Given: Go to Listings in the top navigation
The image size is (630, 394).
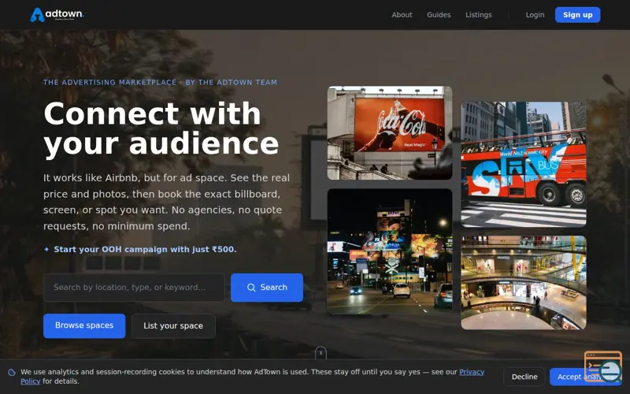Looking at the screenshot, I should point(479,15).
